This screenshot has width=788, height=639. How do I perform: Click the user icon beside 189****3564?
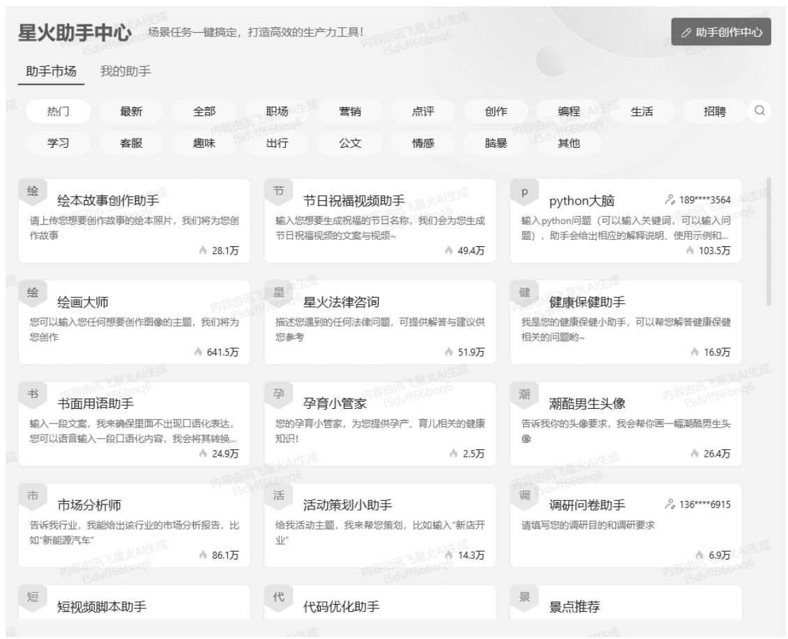(x=670, y=200)
